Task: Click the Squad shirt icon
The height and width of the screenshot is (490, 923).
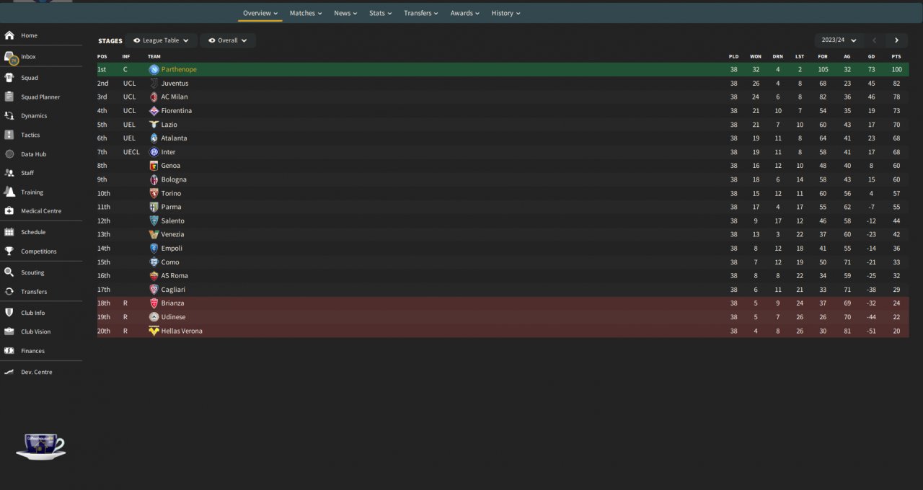Action: coord(9,78)
